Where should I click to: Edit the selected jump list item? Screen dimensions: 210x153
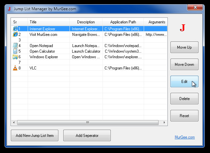click(x=184, y=81)
